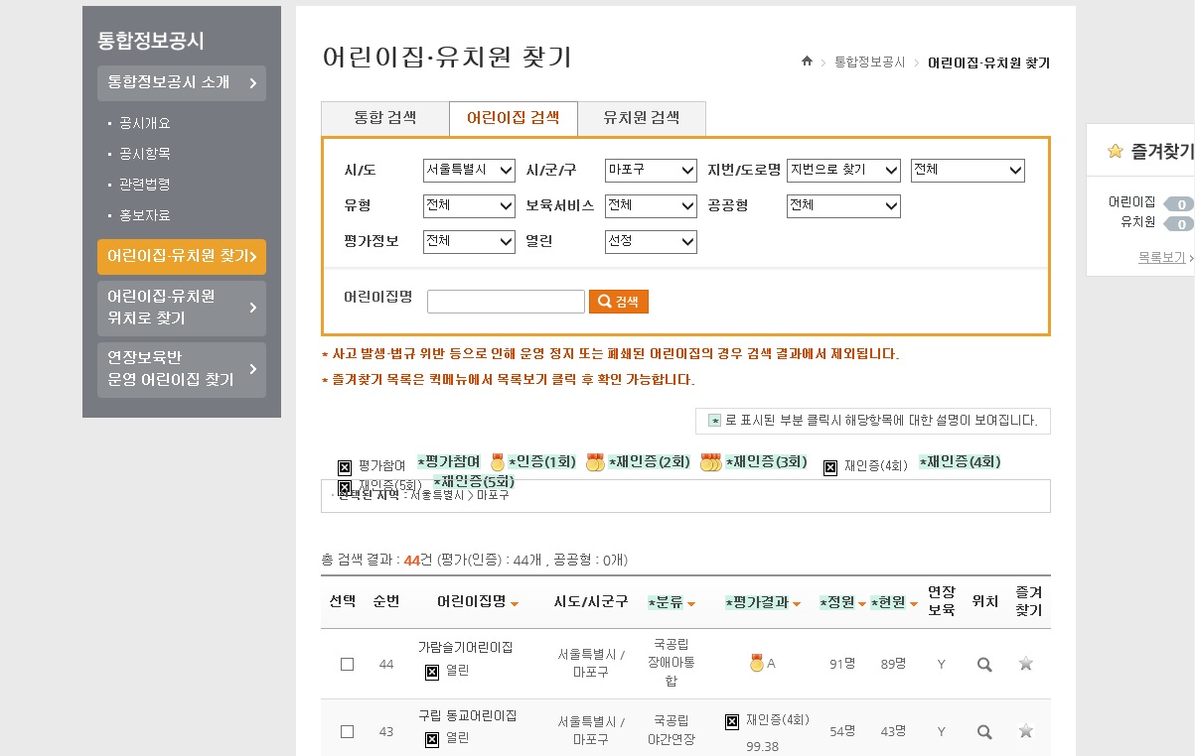Click the 유치원 favorites count badge
This screenshot has height=756, width=1195.
pos(1179,223)
